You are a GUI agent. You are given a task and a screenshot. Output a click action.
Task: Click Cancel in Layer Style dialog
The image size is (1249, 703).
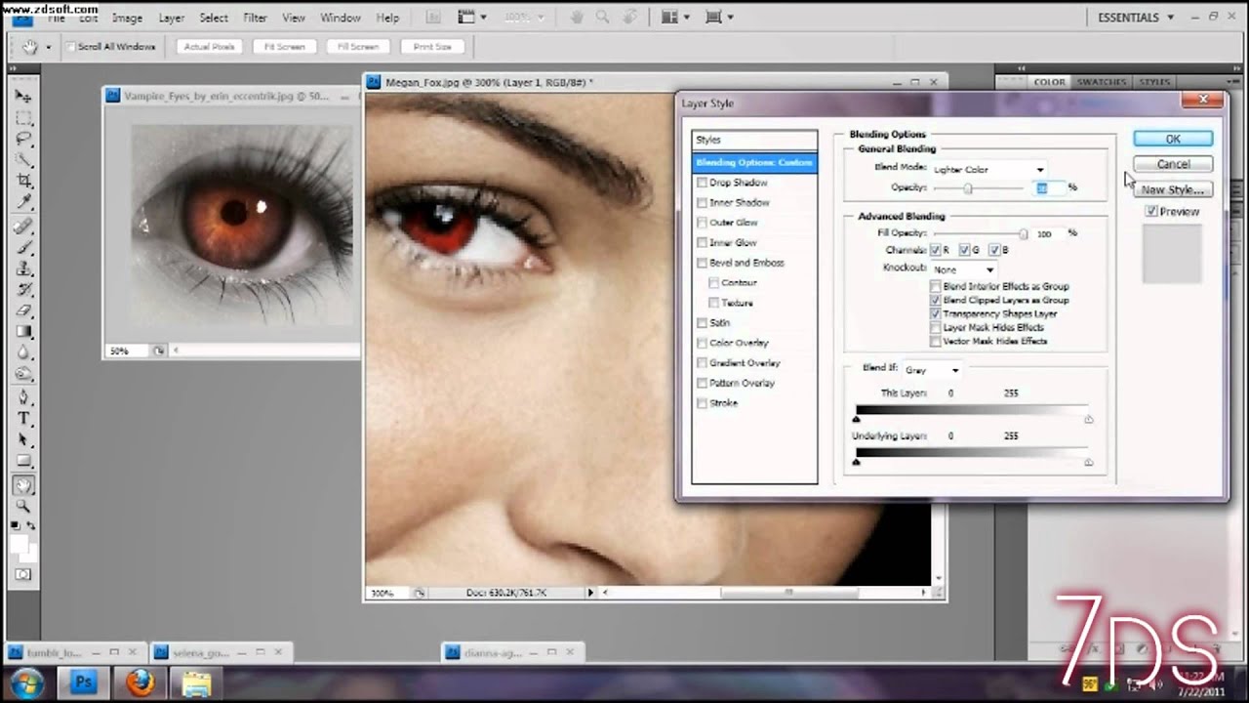point(1173,164)
